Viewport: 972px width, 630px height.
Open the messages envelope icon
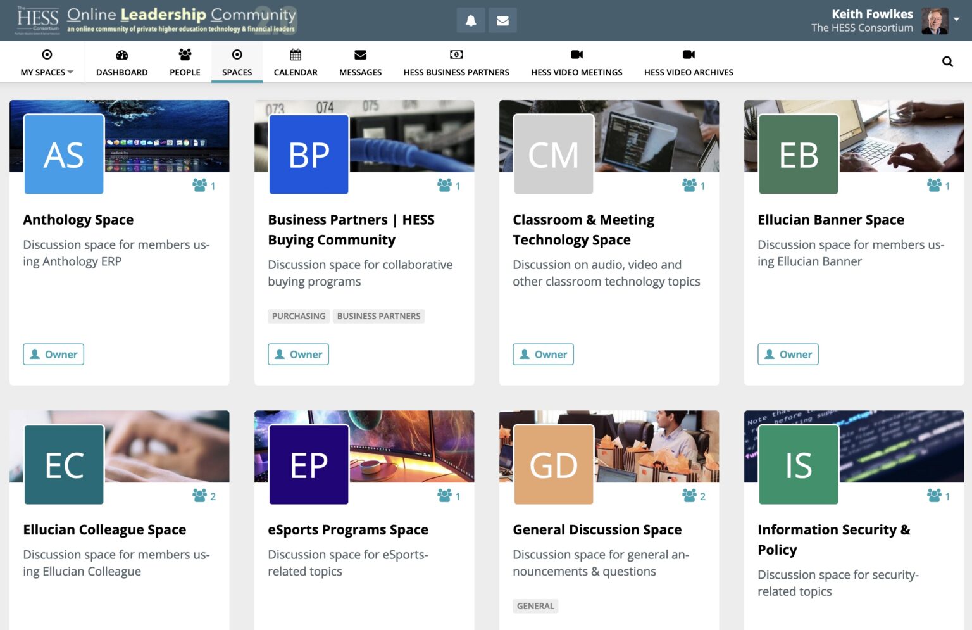502,20
